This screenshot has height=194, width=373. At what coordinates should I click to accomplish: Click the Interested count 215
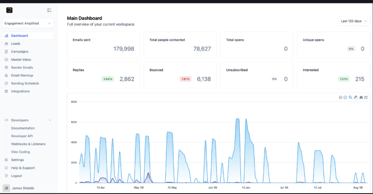coord(360,79)
